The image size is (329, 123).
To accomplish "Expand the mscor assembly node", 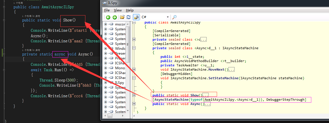I will tap(106, 24).
